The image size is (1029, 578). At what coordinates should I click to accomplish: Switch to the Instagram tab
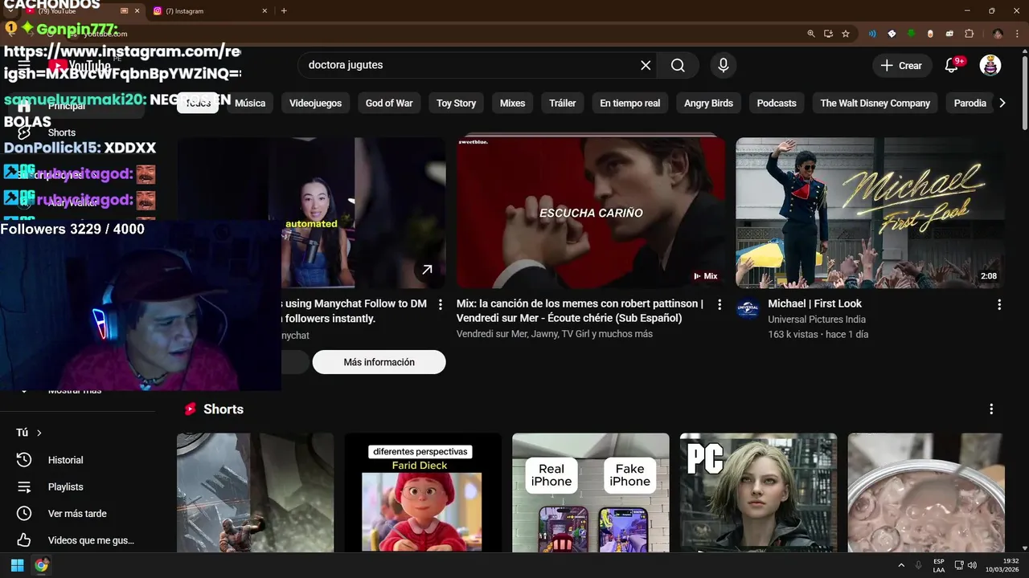pos(211,11)
